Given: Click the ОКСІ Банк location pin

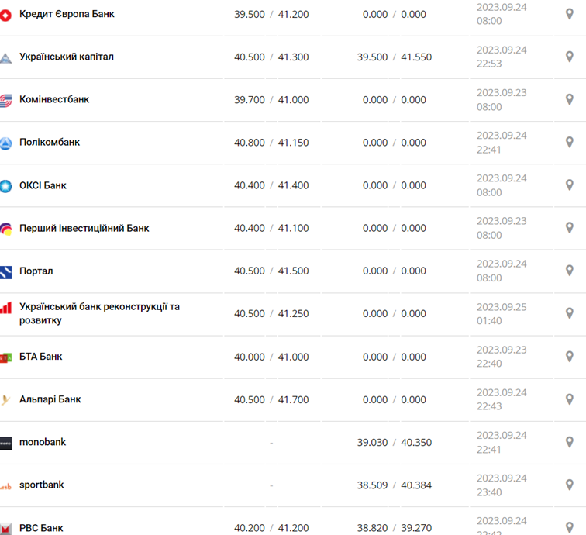Looking at the screenshot, I should pos(570,185).
